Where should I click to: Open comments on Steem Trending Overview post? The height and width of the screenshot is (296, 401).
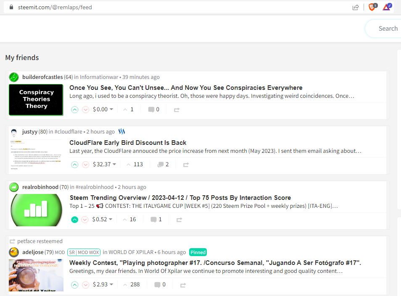pos(156,219)
